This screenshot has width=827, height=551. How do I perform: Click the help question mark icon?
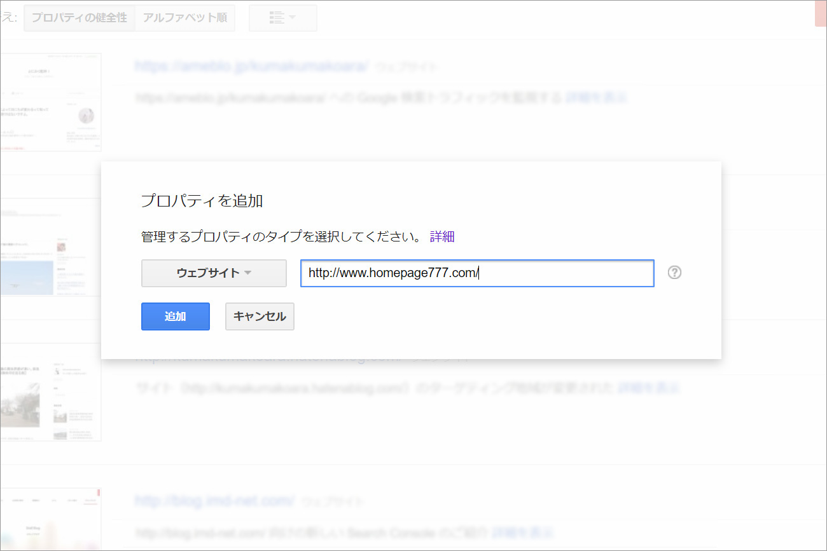674,273
